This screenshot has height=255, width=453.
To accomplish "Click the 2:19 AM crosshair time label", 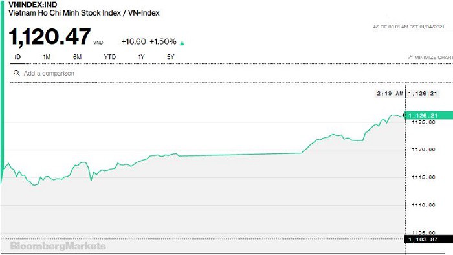I will point(390,94).
